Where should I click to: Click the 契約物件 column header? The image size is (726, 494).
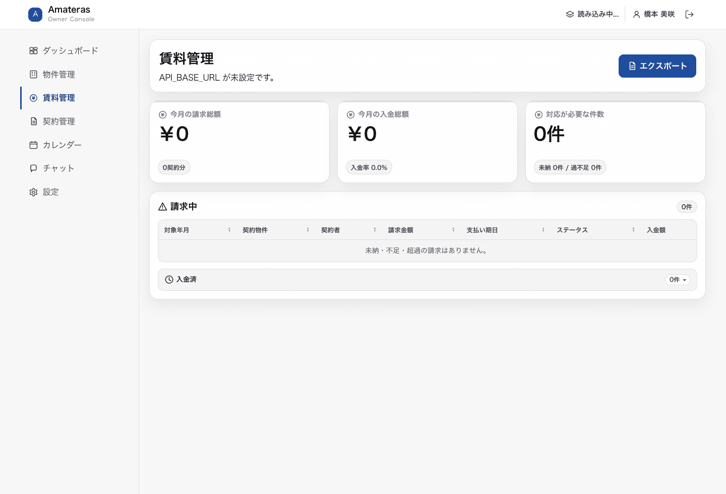255,230
